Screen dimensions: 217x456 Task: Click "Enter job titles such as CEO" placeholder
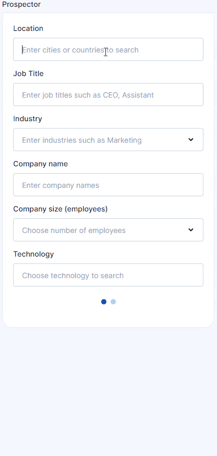[71, 95]
